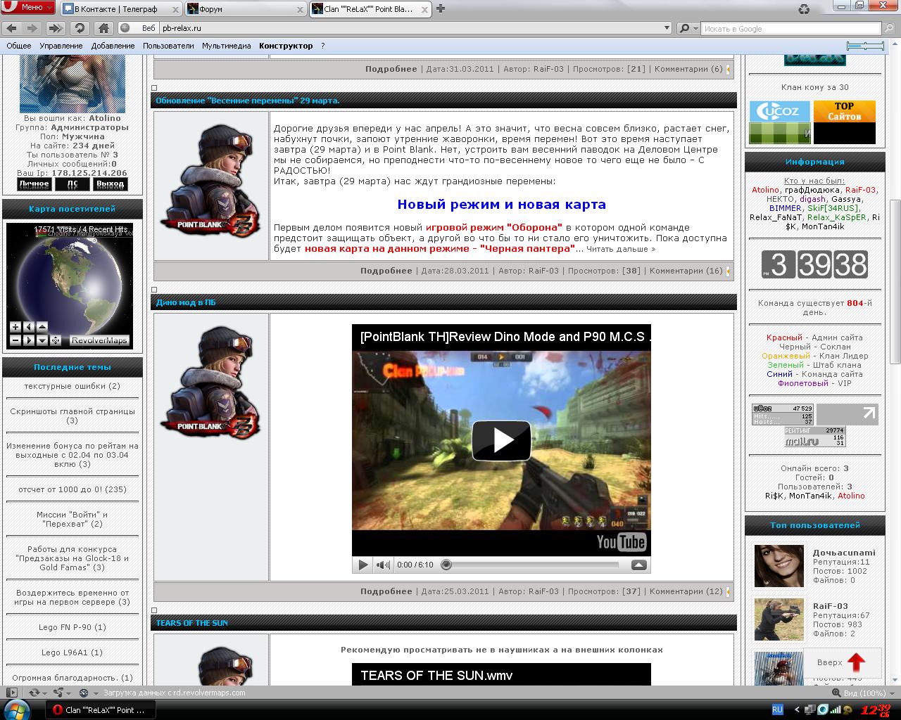Click the browser back arrow button

[x=11, y=28]
